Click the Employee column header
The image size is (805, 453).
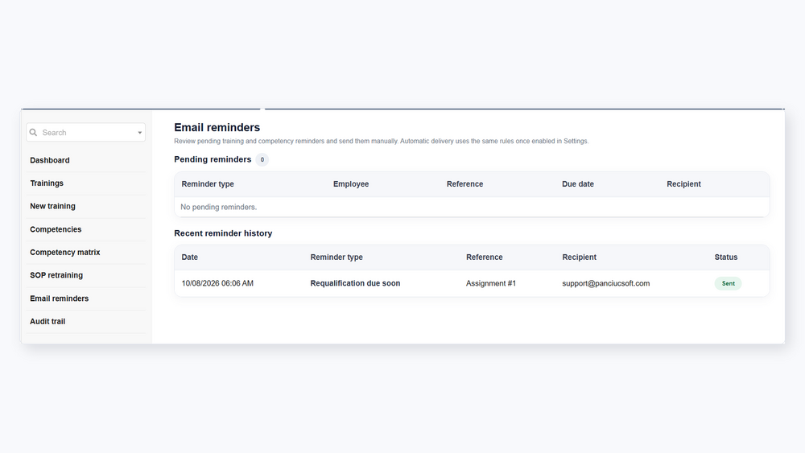click(351, 184)
